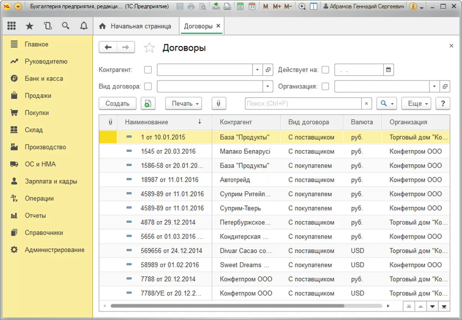Viewport: 462px width, 320px height.
Task: Open the sections menu grid icon
Action: point(12,26)
